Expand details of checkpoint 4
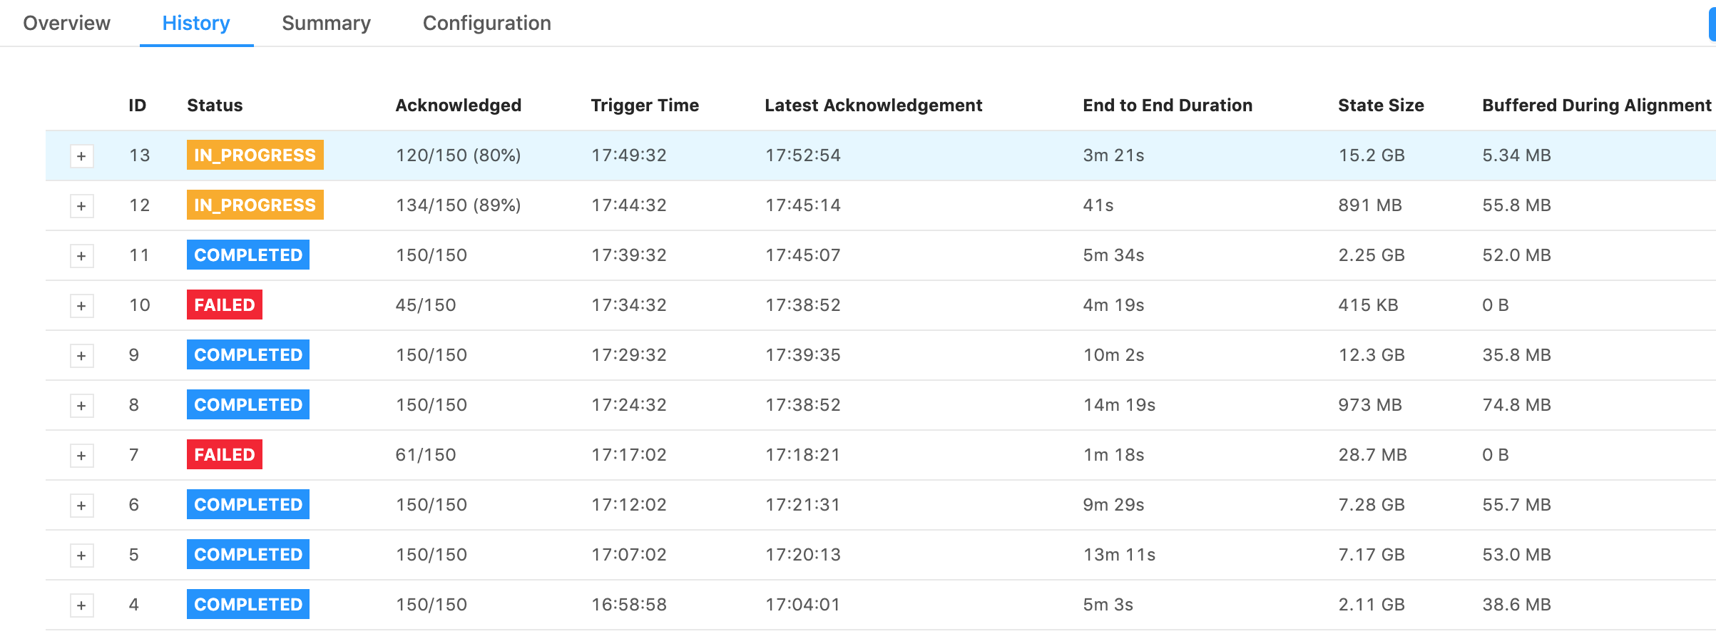The image size is (1716, 639). 81,605
